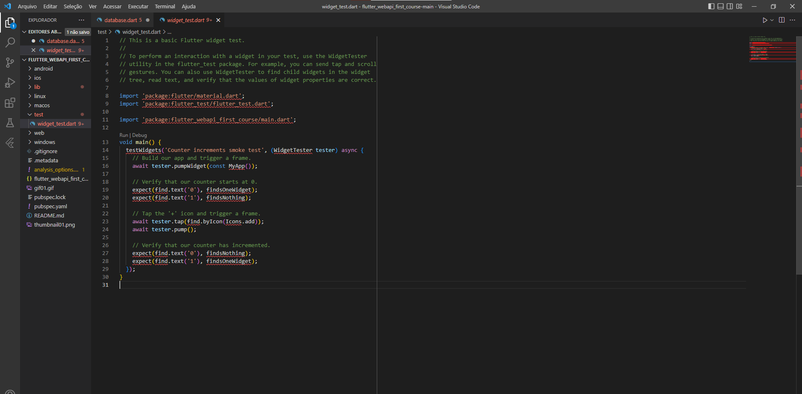
Task: Open the Extensions view
Action: click(10, 103)
